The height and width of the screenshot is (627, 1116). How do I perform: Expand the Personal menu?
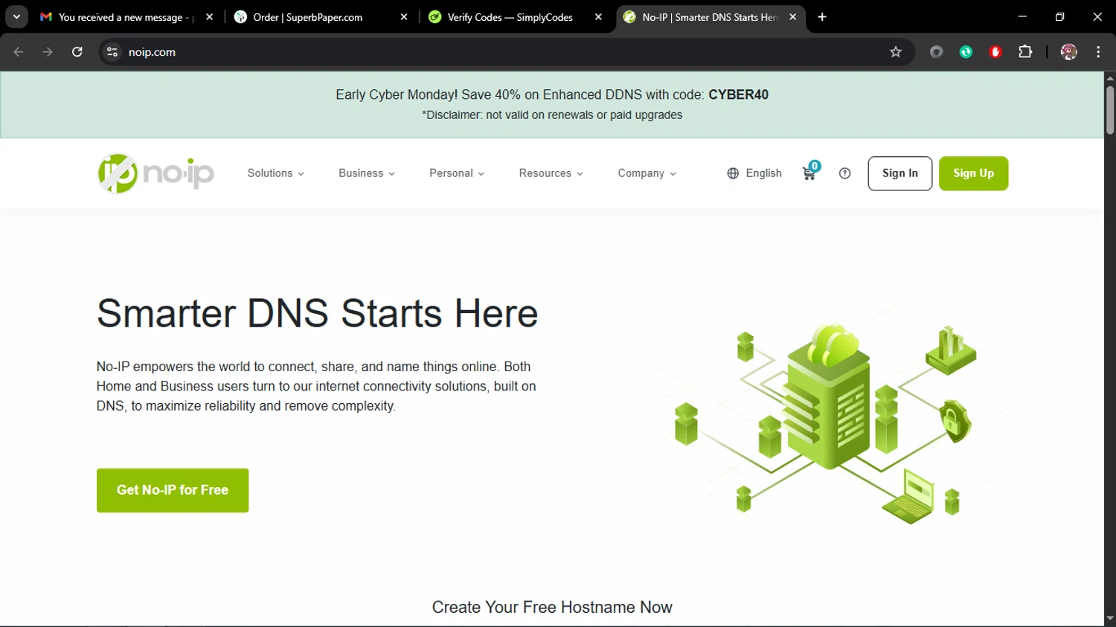[457, 173]
